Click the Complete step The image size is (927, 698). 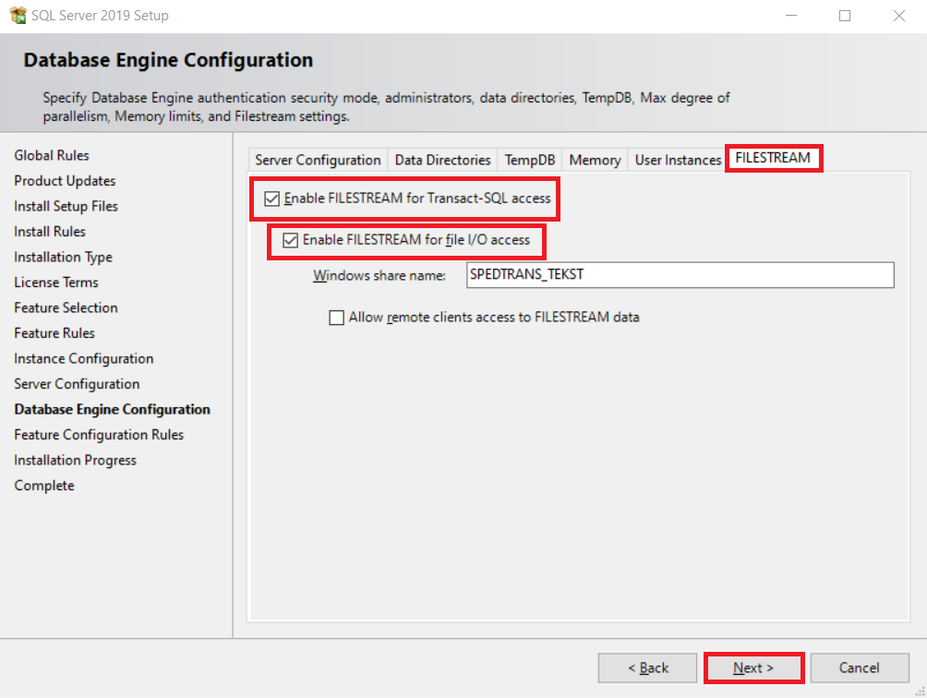click(x=44, y=486)
